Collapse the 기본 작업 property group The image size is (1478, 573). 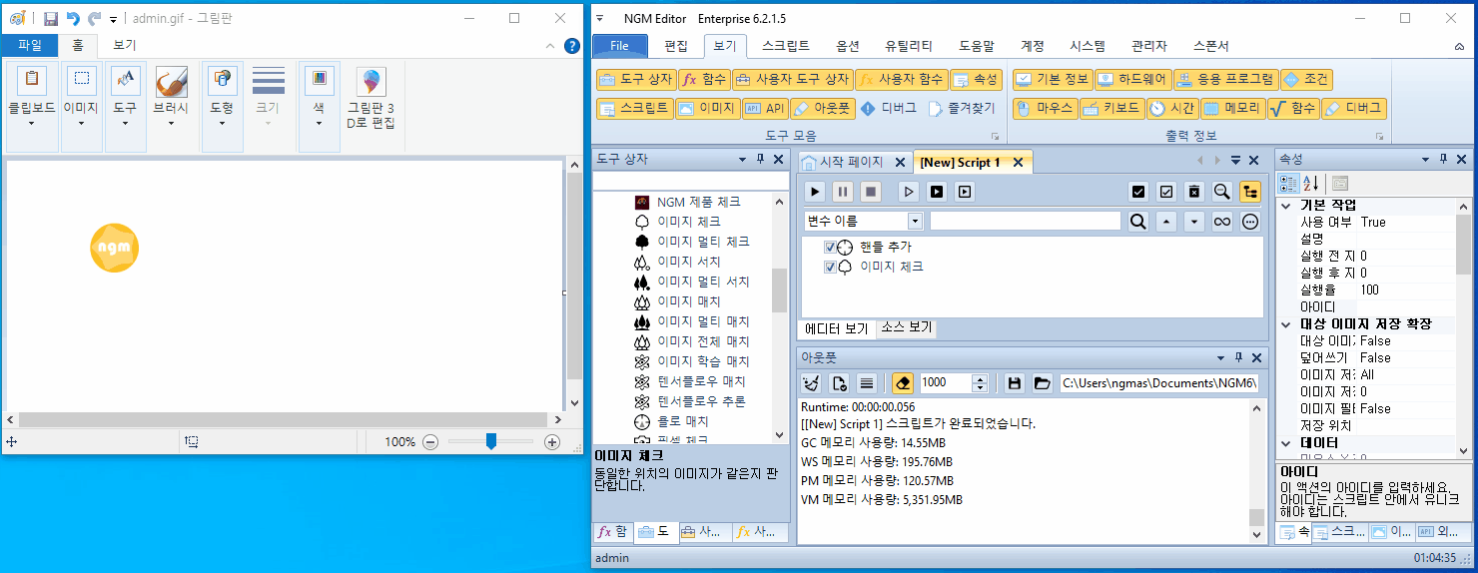(x=1286, y=205)
